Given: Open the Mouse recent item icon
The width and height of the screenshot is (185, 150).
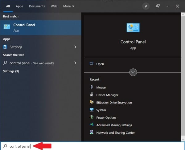Looking at the screenshot, I should (92, 87).
